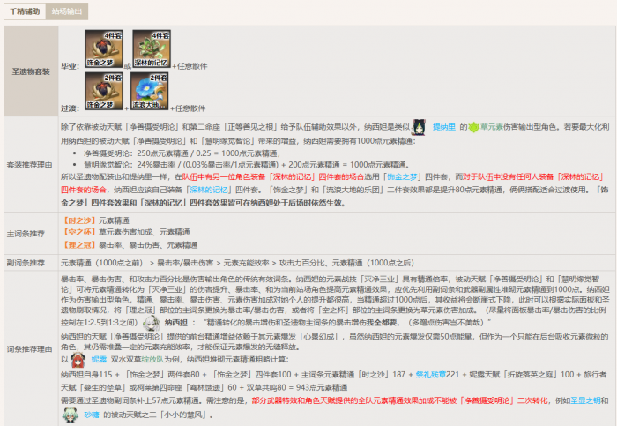Select the 副词条推荐 row header
The height and width of the screenshot is (426, 617).
click(x=31, y=263)
